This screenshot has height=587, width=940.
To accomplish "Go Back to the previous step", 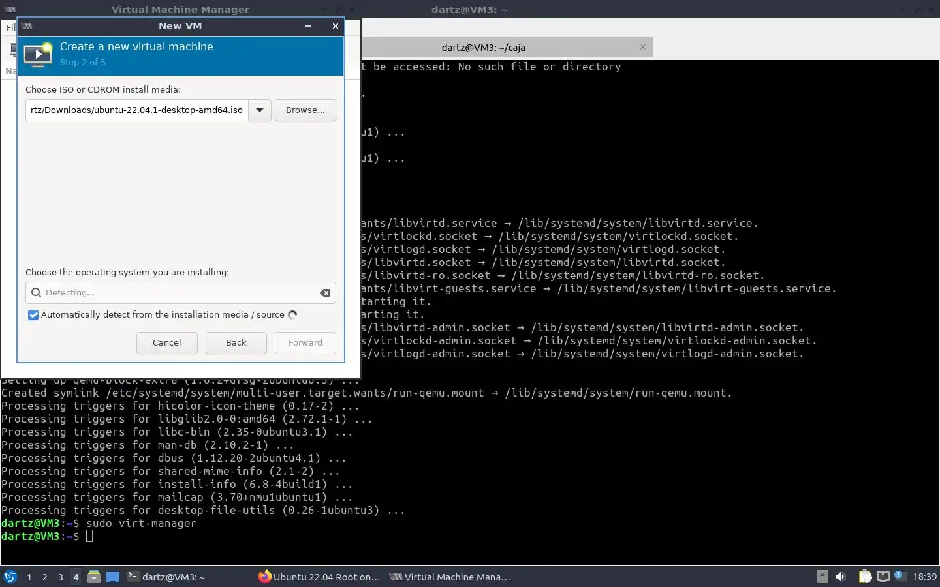I will point(236,343).
